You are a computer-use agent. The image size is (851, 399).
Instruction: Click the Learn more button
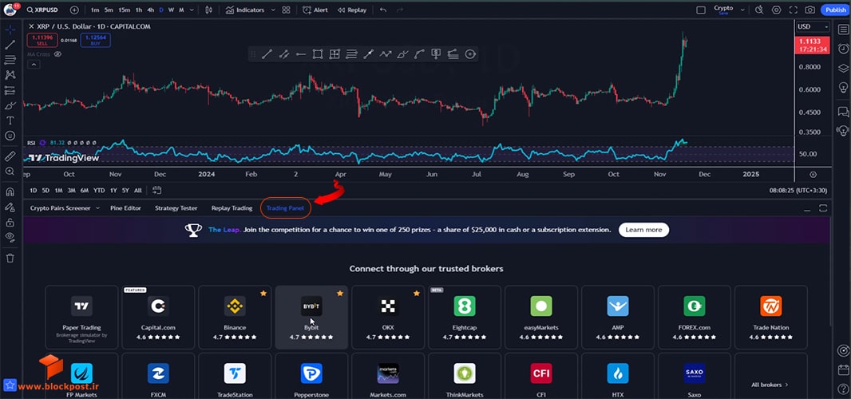point(643,230)
